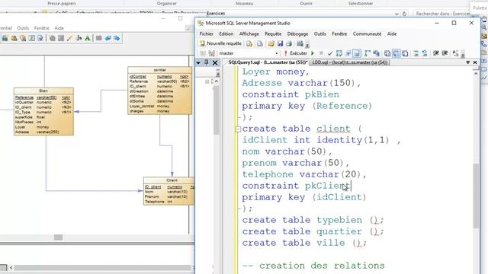This screenshot has width=488, height=274.
Task: Select the results to file icon
Action: pos(405,53)
